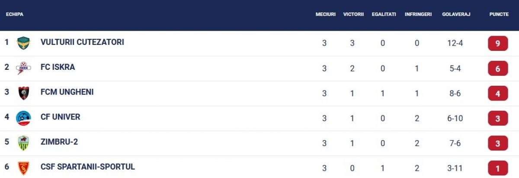Select the FCM UNGHENI team name
Screen dimensions: 519x178
coord(67,92)
